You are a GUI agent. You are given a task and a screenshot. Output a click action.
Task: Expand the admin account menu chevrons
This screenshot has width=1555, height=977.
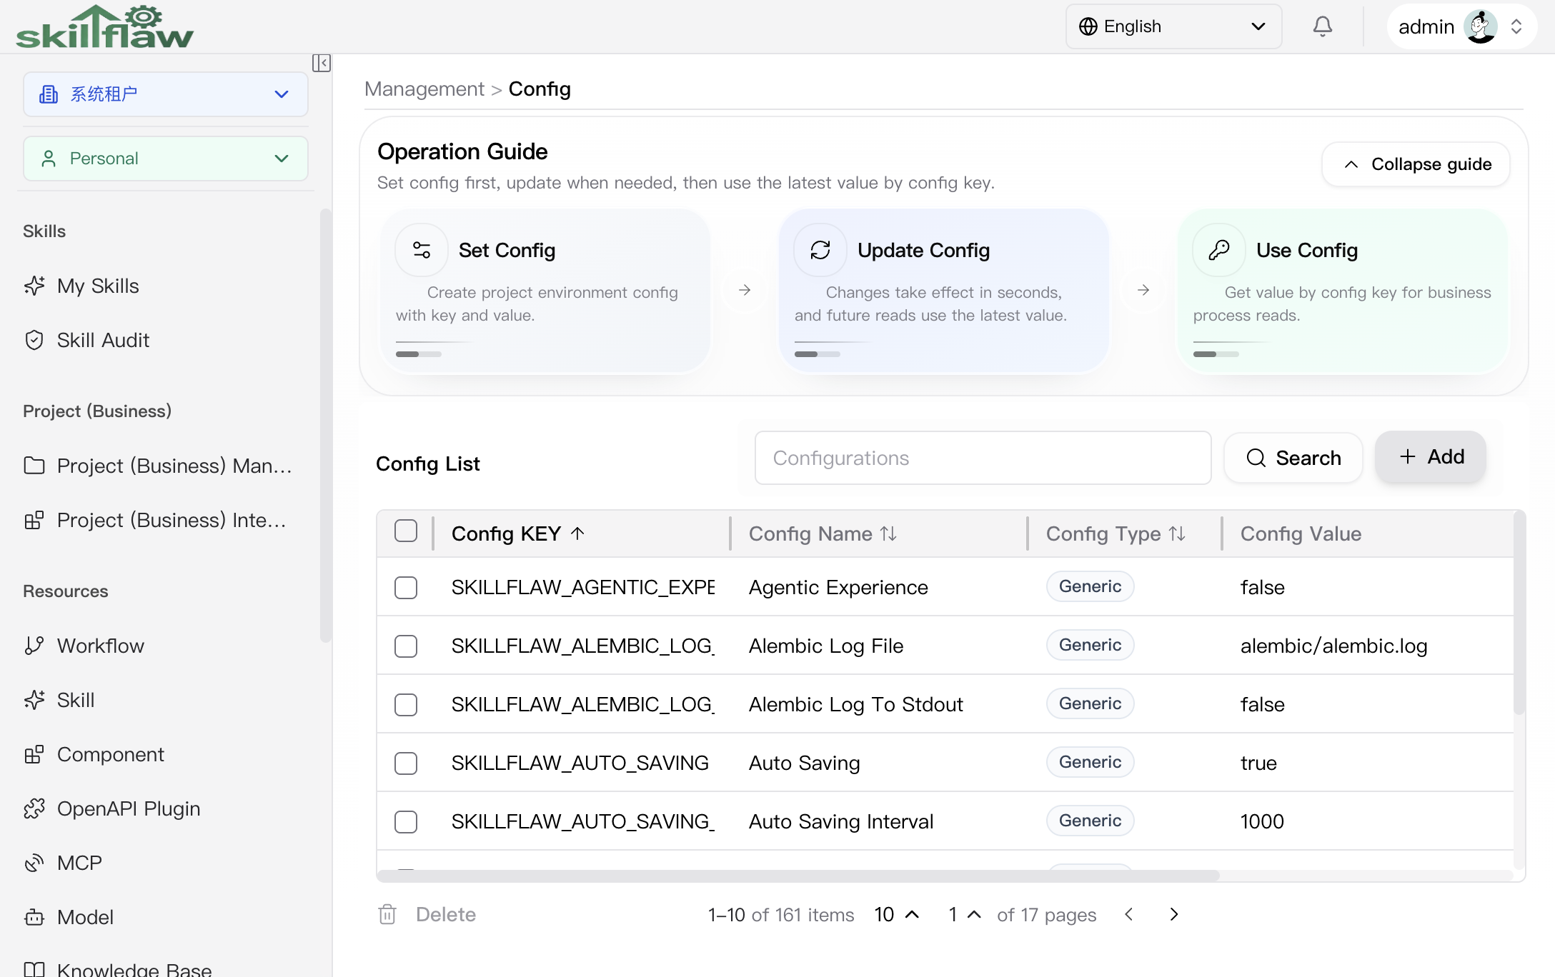[1516, 26]
